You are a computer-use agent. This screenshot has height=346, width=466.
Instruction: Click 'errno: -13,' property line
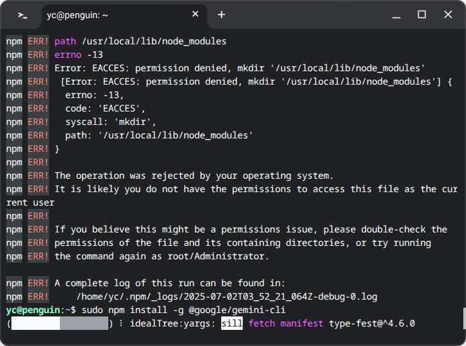[x=95, y=95]
